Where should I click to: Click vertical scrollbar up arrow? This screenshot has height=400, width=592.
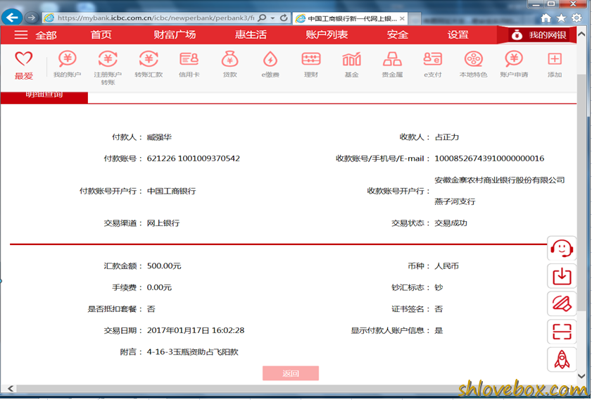click(581, 34)
